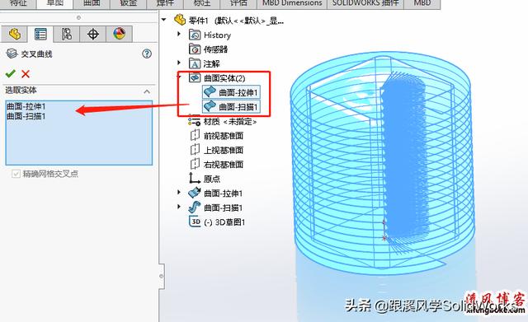The height and width of the screenshot is (322, 528).
Task: Open the ConfigurationManager tab
Action: point(67,34)
